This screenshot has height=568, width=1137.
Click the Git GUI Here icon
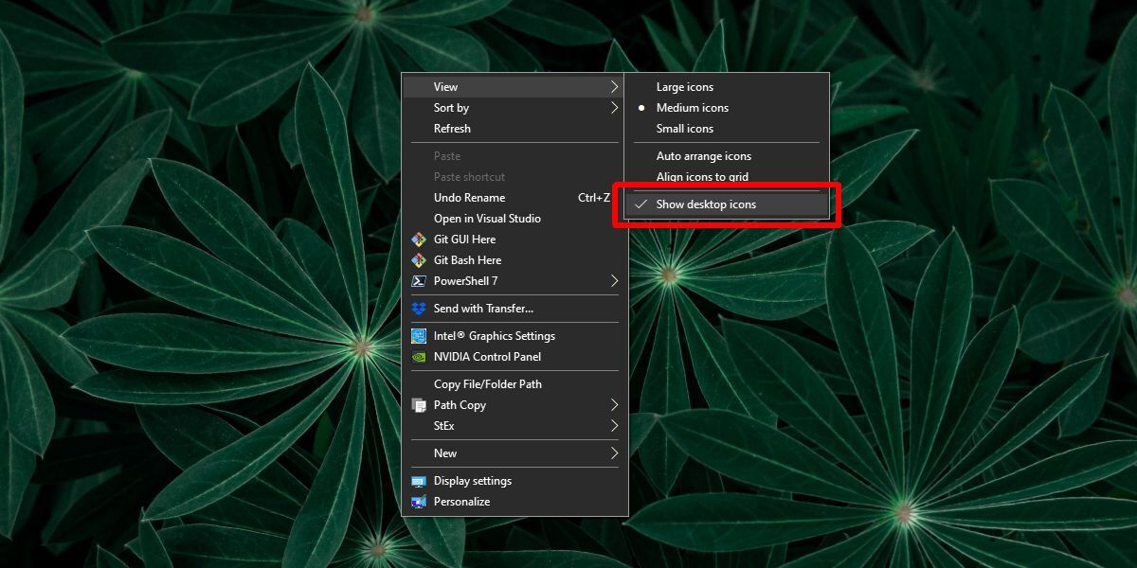click(418, 240)
